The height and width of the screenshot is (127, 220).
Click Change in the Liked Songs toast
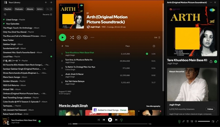tap(123, 110)
